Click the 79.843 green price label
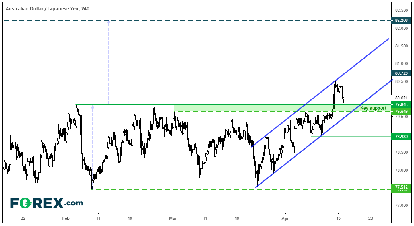This screenshot has height=226, width=414. point(401,104)
